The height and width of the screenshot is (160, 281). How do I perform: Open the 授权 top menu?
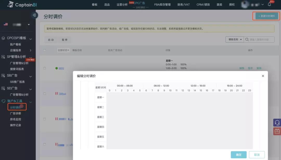click(x=232, y=5)
